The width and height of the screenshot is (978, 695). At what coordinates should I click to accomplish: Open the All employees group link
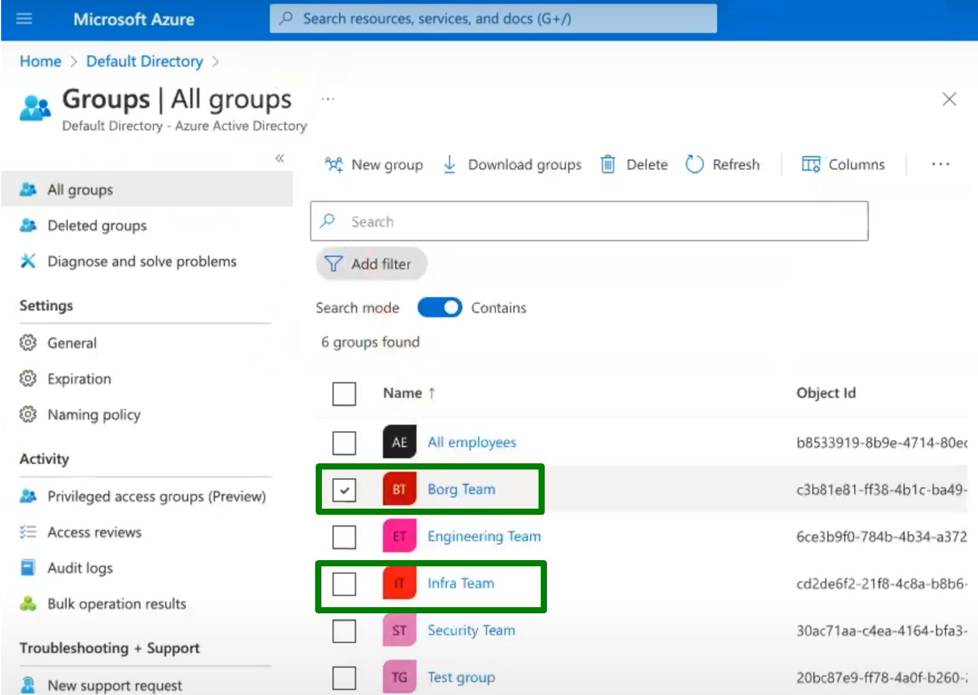coord(472,443)
